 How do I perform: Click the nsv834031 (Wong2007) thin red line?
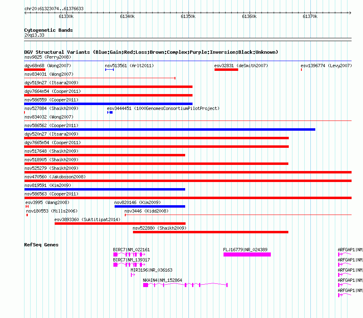[x=100, y=78]
